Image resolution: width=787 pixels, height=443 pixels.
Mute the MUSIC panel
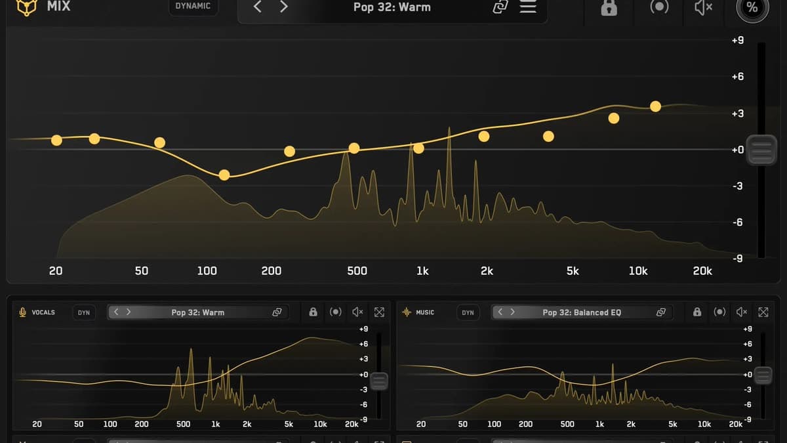[742, 312]
